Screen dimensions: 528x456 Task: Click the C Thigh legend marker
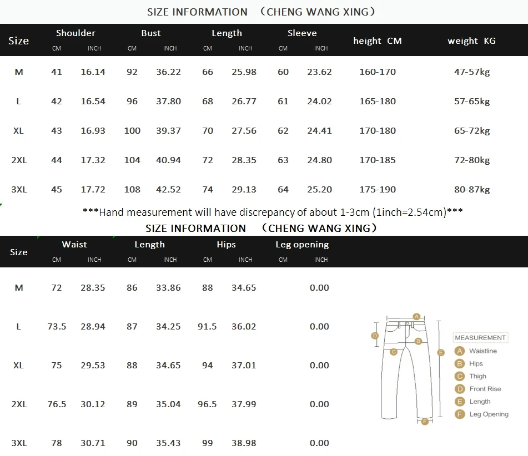(459, 376)
